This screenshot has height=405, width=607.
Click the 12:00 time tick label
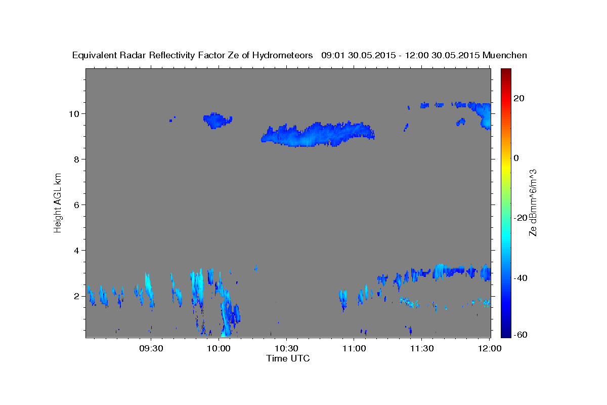[x=490, y=349]
